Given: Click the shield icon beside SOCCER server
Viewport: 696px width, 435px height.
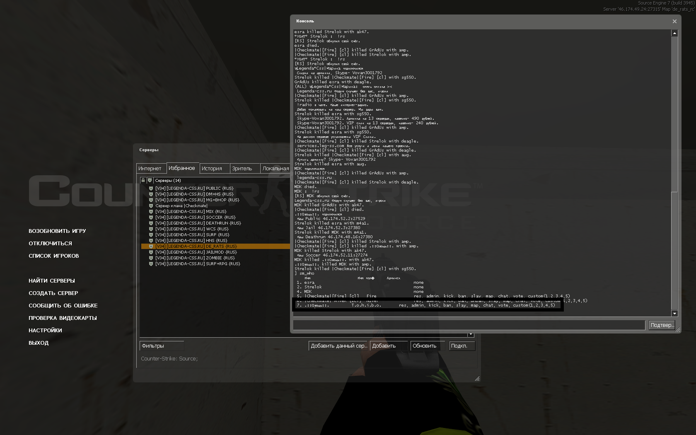Looking at the screenshot, I should [151, 217].
